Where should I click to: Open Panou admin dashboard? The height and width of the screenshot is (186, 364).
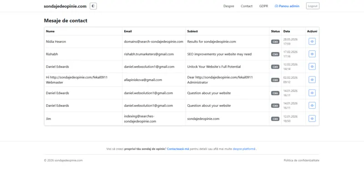(x=287, y=6)
